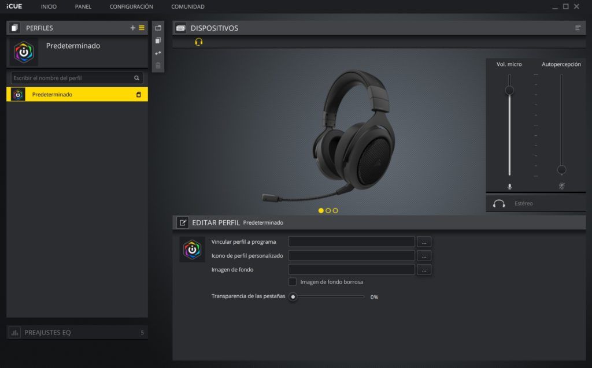
Task: Show the second headset image dot
Action: click(328, 211)
